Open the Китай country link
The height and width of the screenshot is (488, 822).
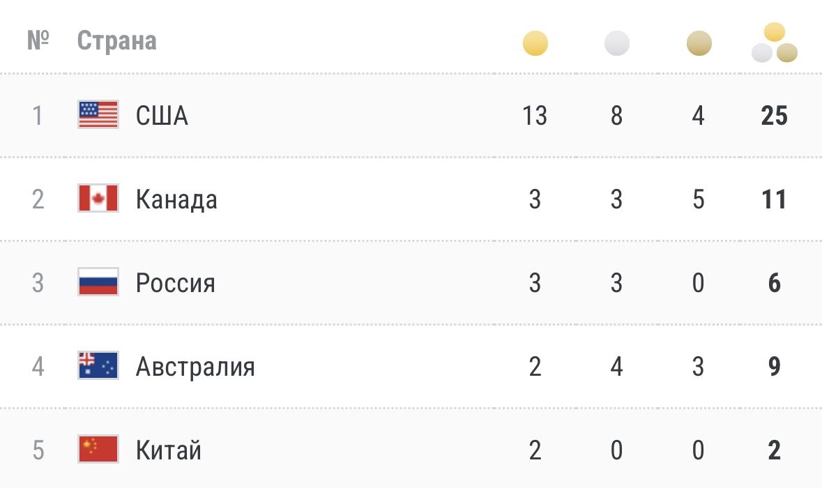coord(169,450)
